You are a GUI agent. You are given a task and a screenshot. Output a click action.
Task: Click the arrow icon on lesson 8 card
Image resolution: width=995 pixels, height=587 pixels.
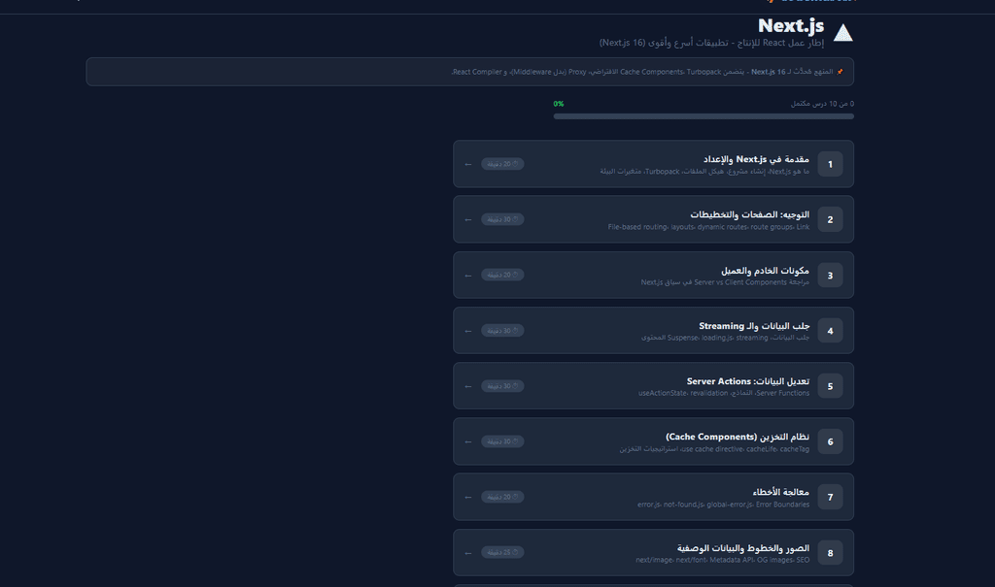point(468,553)
